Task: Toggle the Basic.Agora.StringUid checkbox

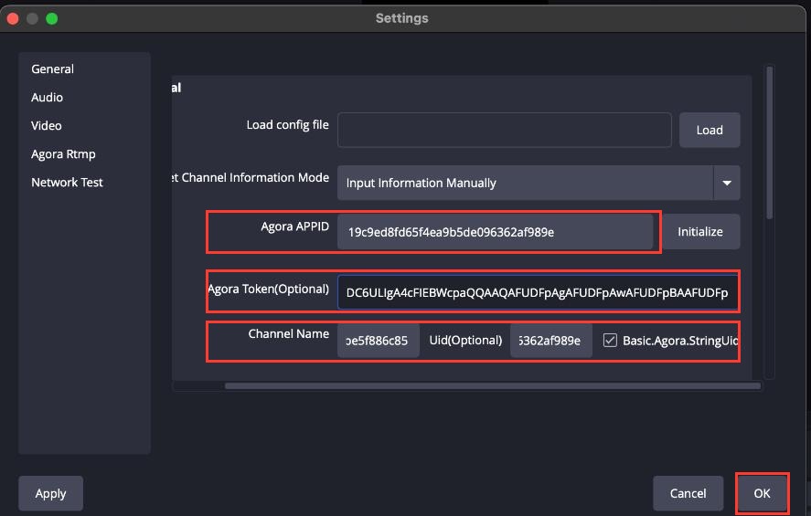Action: click(x=610, y=341)
